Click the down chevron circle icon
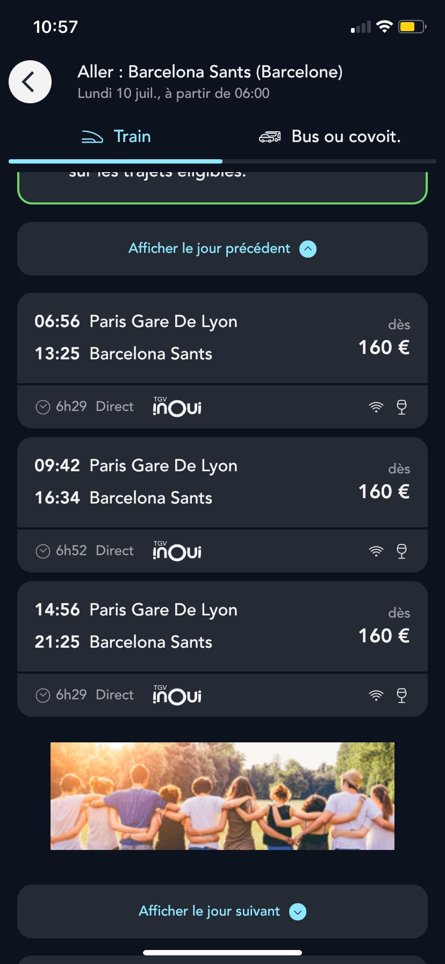Screen dimensions: 445x964 click(298, 912)
